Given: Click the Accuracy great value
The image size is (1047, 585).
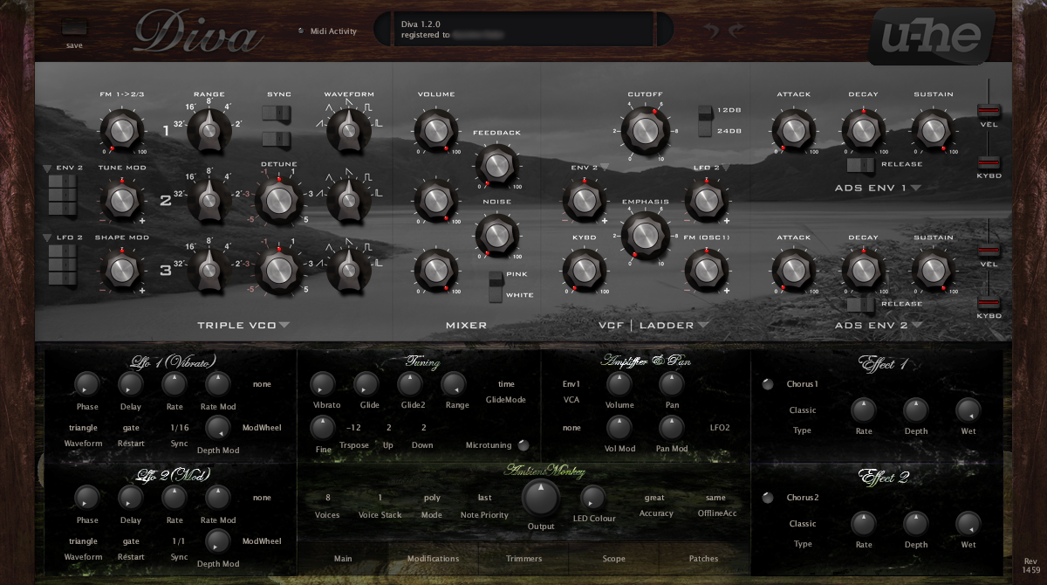Looking at the screenshot, I should [654, 498].
